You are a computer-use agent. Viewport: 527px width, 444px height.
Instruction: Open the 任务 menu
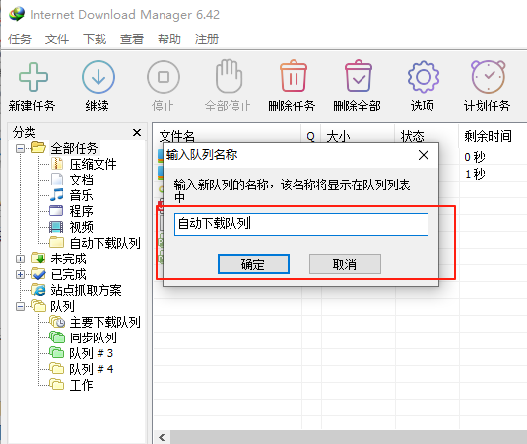[x=20, y=39]
